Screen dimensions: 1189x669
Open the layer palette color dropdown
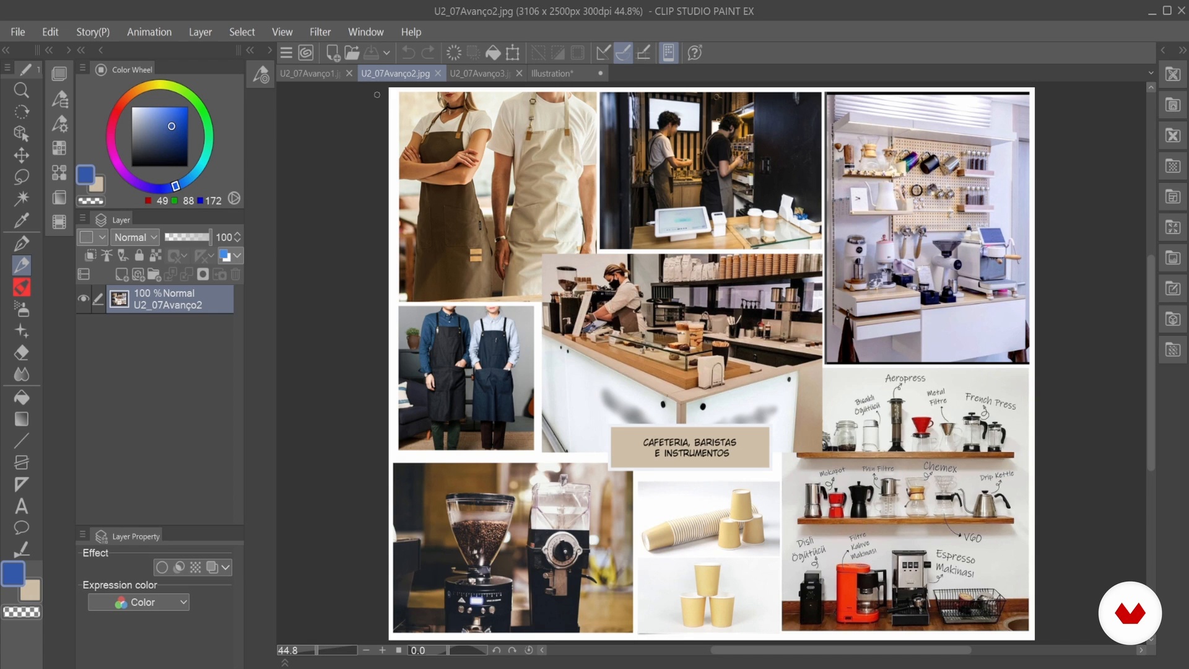[93, 237]
